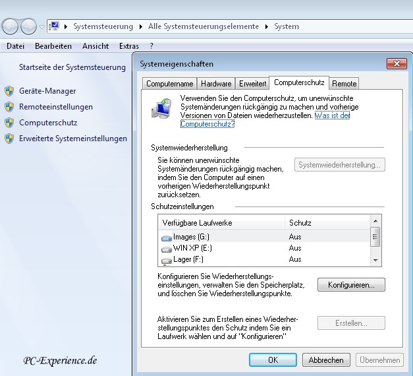Click shield icon beside Erweiterte Systemeinstellungen

click(9, 139)
